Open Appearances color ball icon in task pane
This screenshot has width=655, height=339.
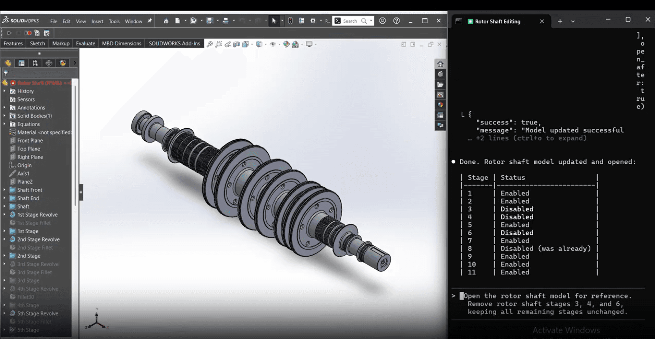[440, 105]
